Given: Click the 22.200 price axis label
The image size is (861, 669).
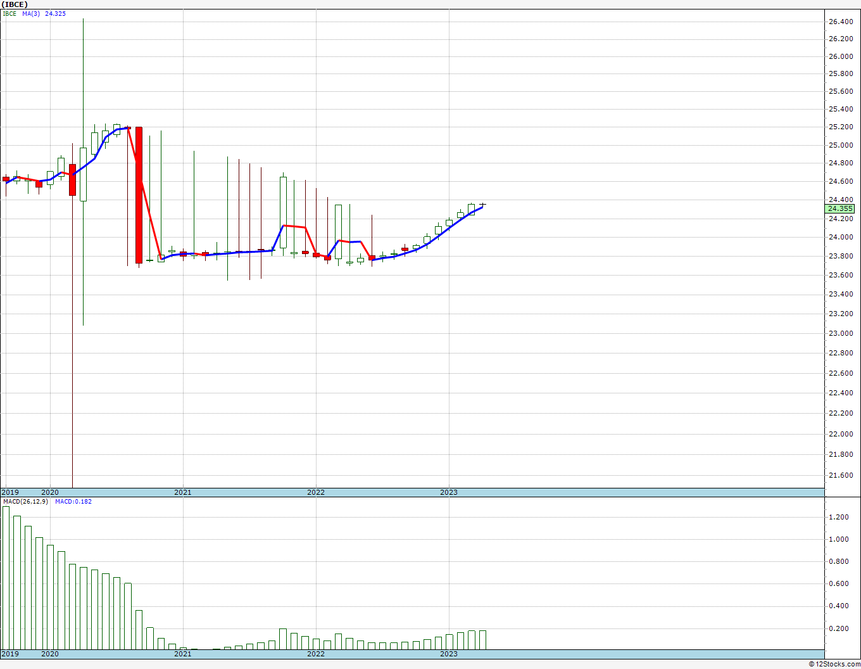Looking at the screenshot, I should click(x=841, y=413).
